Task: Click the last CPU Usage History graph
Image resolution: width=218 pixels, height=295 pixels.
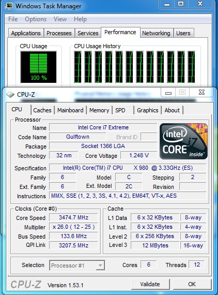Action: (x=191, y=67)
